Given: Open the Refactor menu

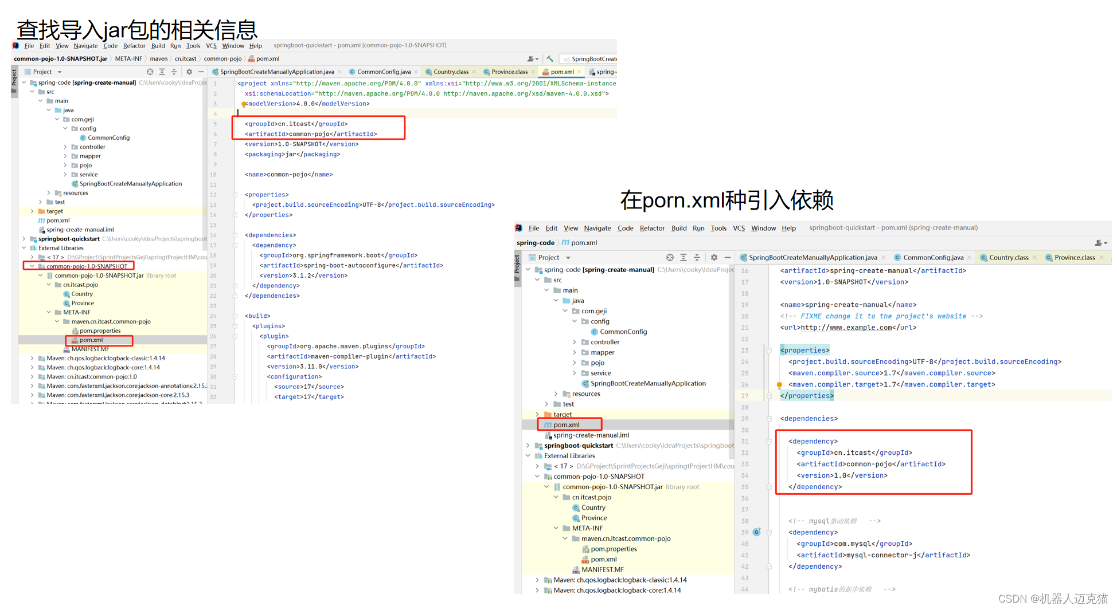Looking at the screenshot, I should coord(134,46).
